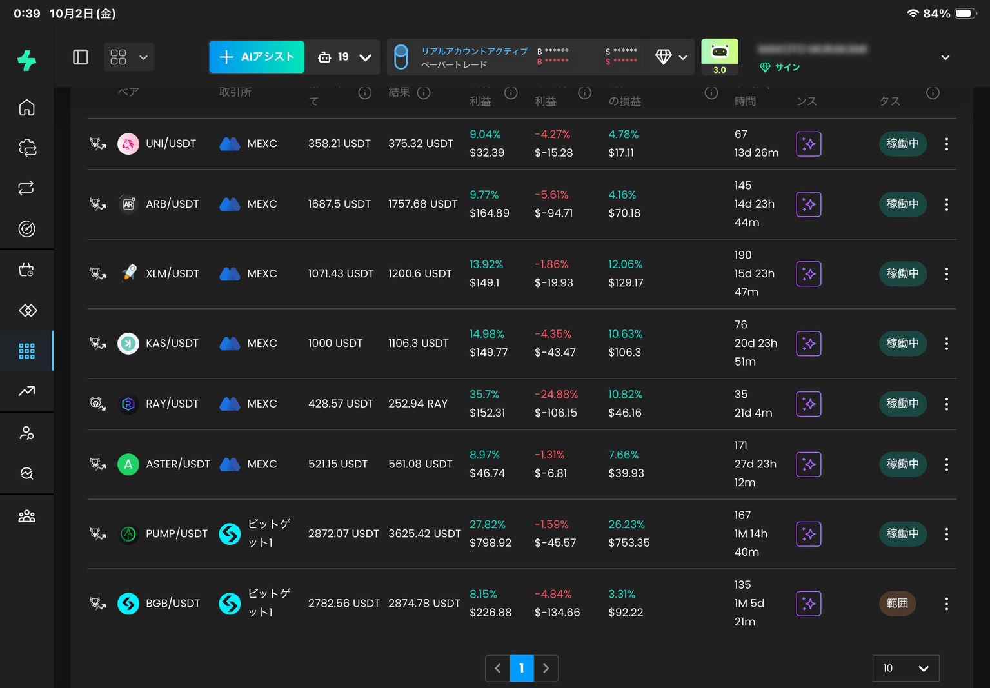Open the diamond plan dropdown
The width and height of the screenshot is (990, 688).
(671, 57)
